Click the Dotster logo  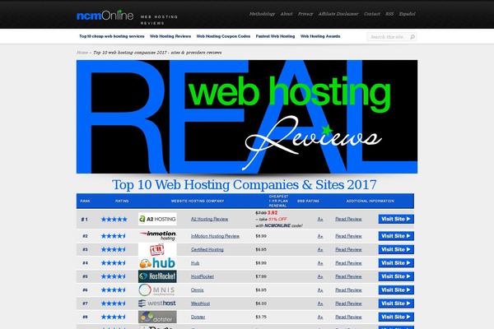point(157,317)
